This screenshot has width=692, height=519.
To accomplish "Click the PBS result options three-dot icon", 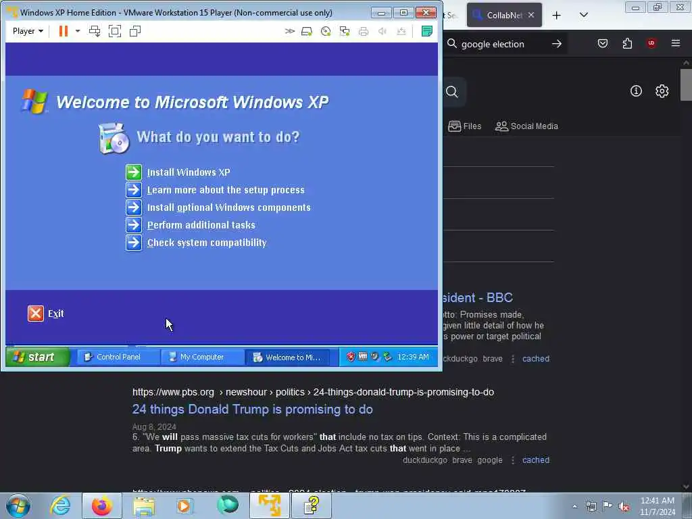I will coord(512,460).
